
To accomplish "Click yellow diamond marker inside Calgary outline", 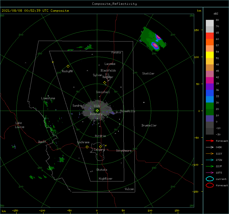I will coord(101,147).
